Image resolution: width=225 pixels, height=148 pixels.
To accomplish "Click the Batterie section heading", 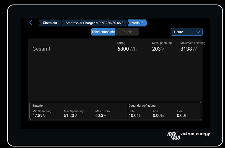I will (37, 106).
